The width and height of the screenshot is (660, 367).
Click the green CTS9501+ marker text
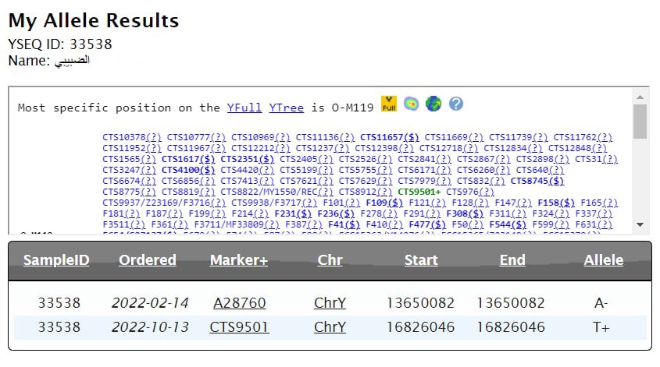coord(419,192)
